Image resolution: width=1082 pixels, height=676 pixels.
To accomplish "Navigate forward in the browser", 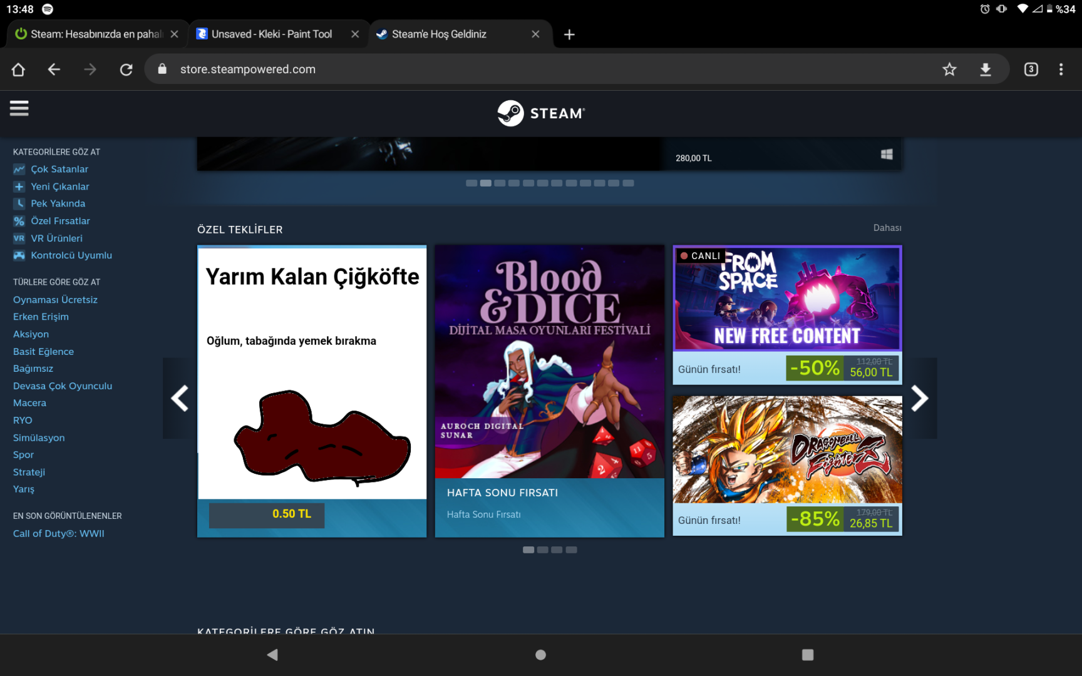I will tap(90, 69).
